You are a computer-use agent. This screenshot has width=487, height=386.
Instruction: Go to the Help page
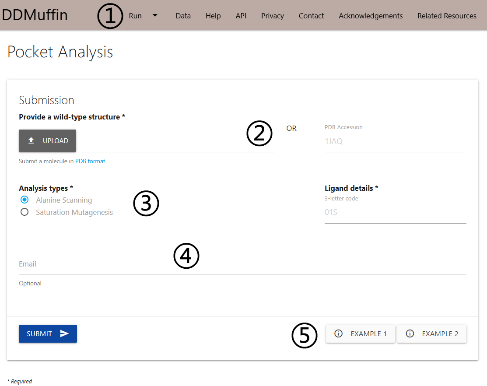(213, 16)
